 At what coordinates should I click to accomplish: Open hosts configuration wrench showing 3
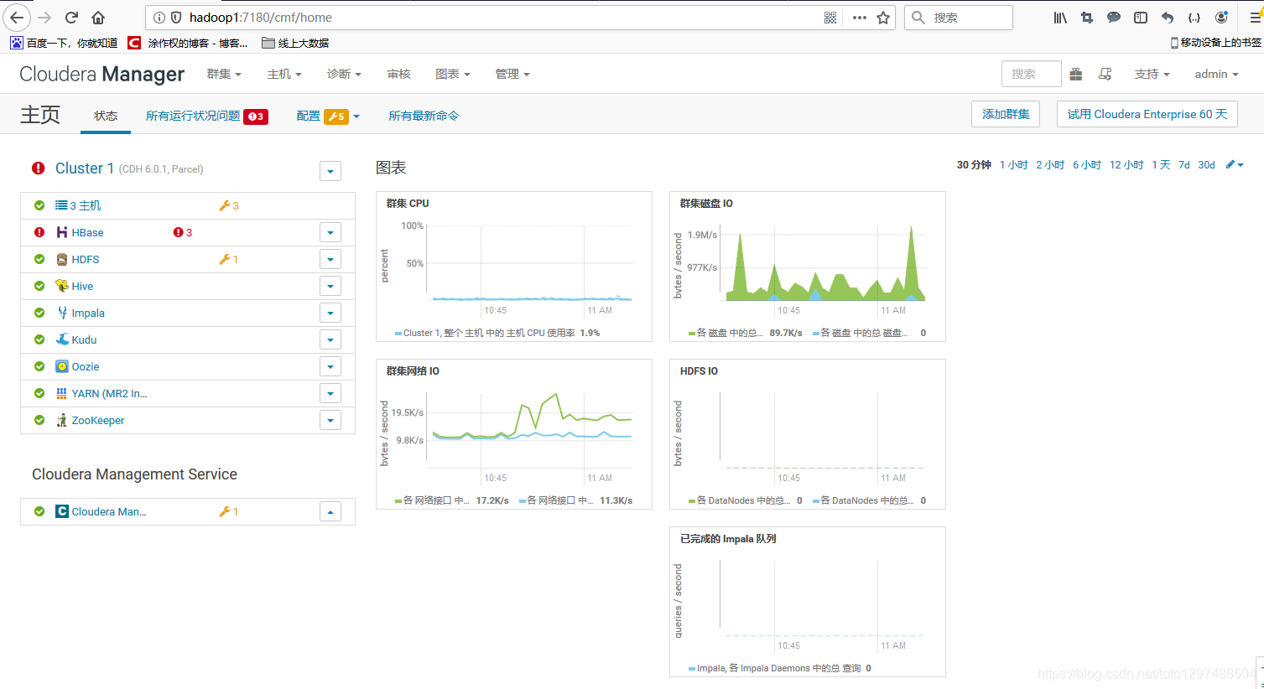(229, 205)
